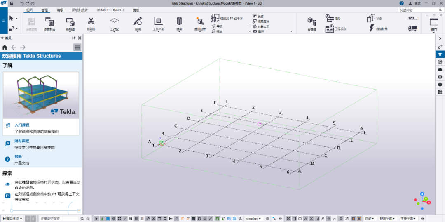This screenshot has width=445, height=222.
Task: Close the 教员 instructor side pane
Action: tap(80, 38)
